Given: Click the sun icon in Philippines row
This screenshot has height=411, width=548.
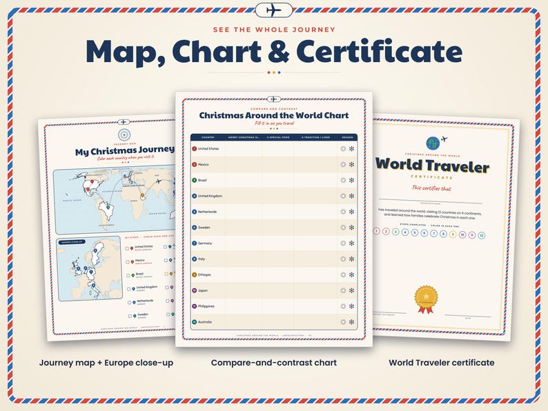Looking at the screenshot, I should tap(343, 306).
